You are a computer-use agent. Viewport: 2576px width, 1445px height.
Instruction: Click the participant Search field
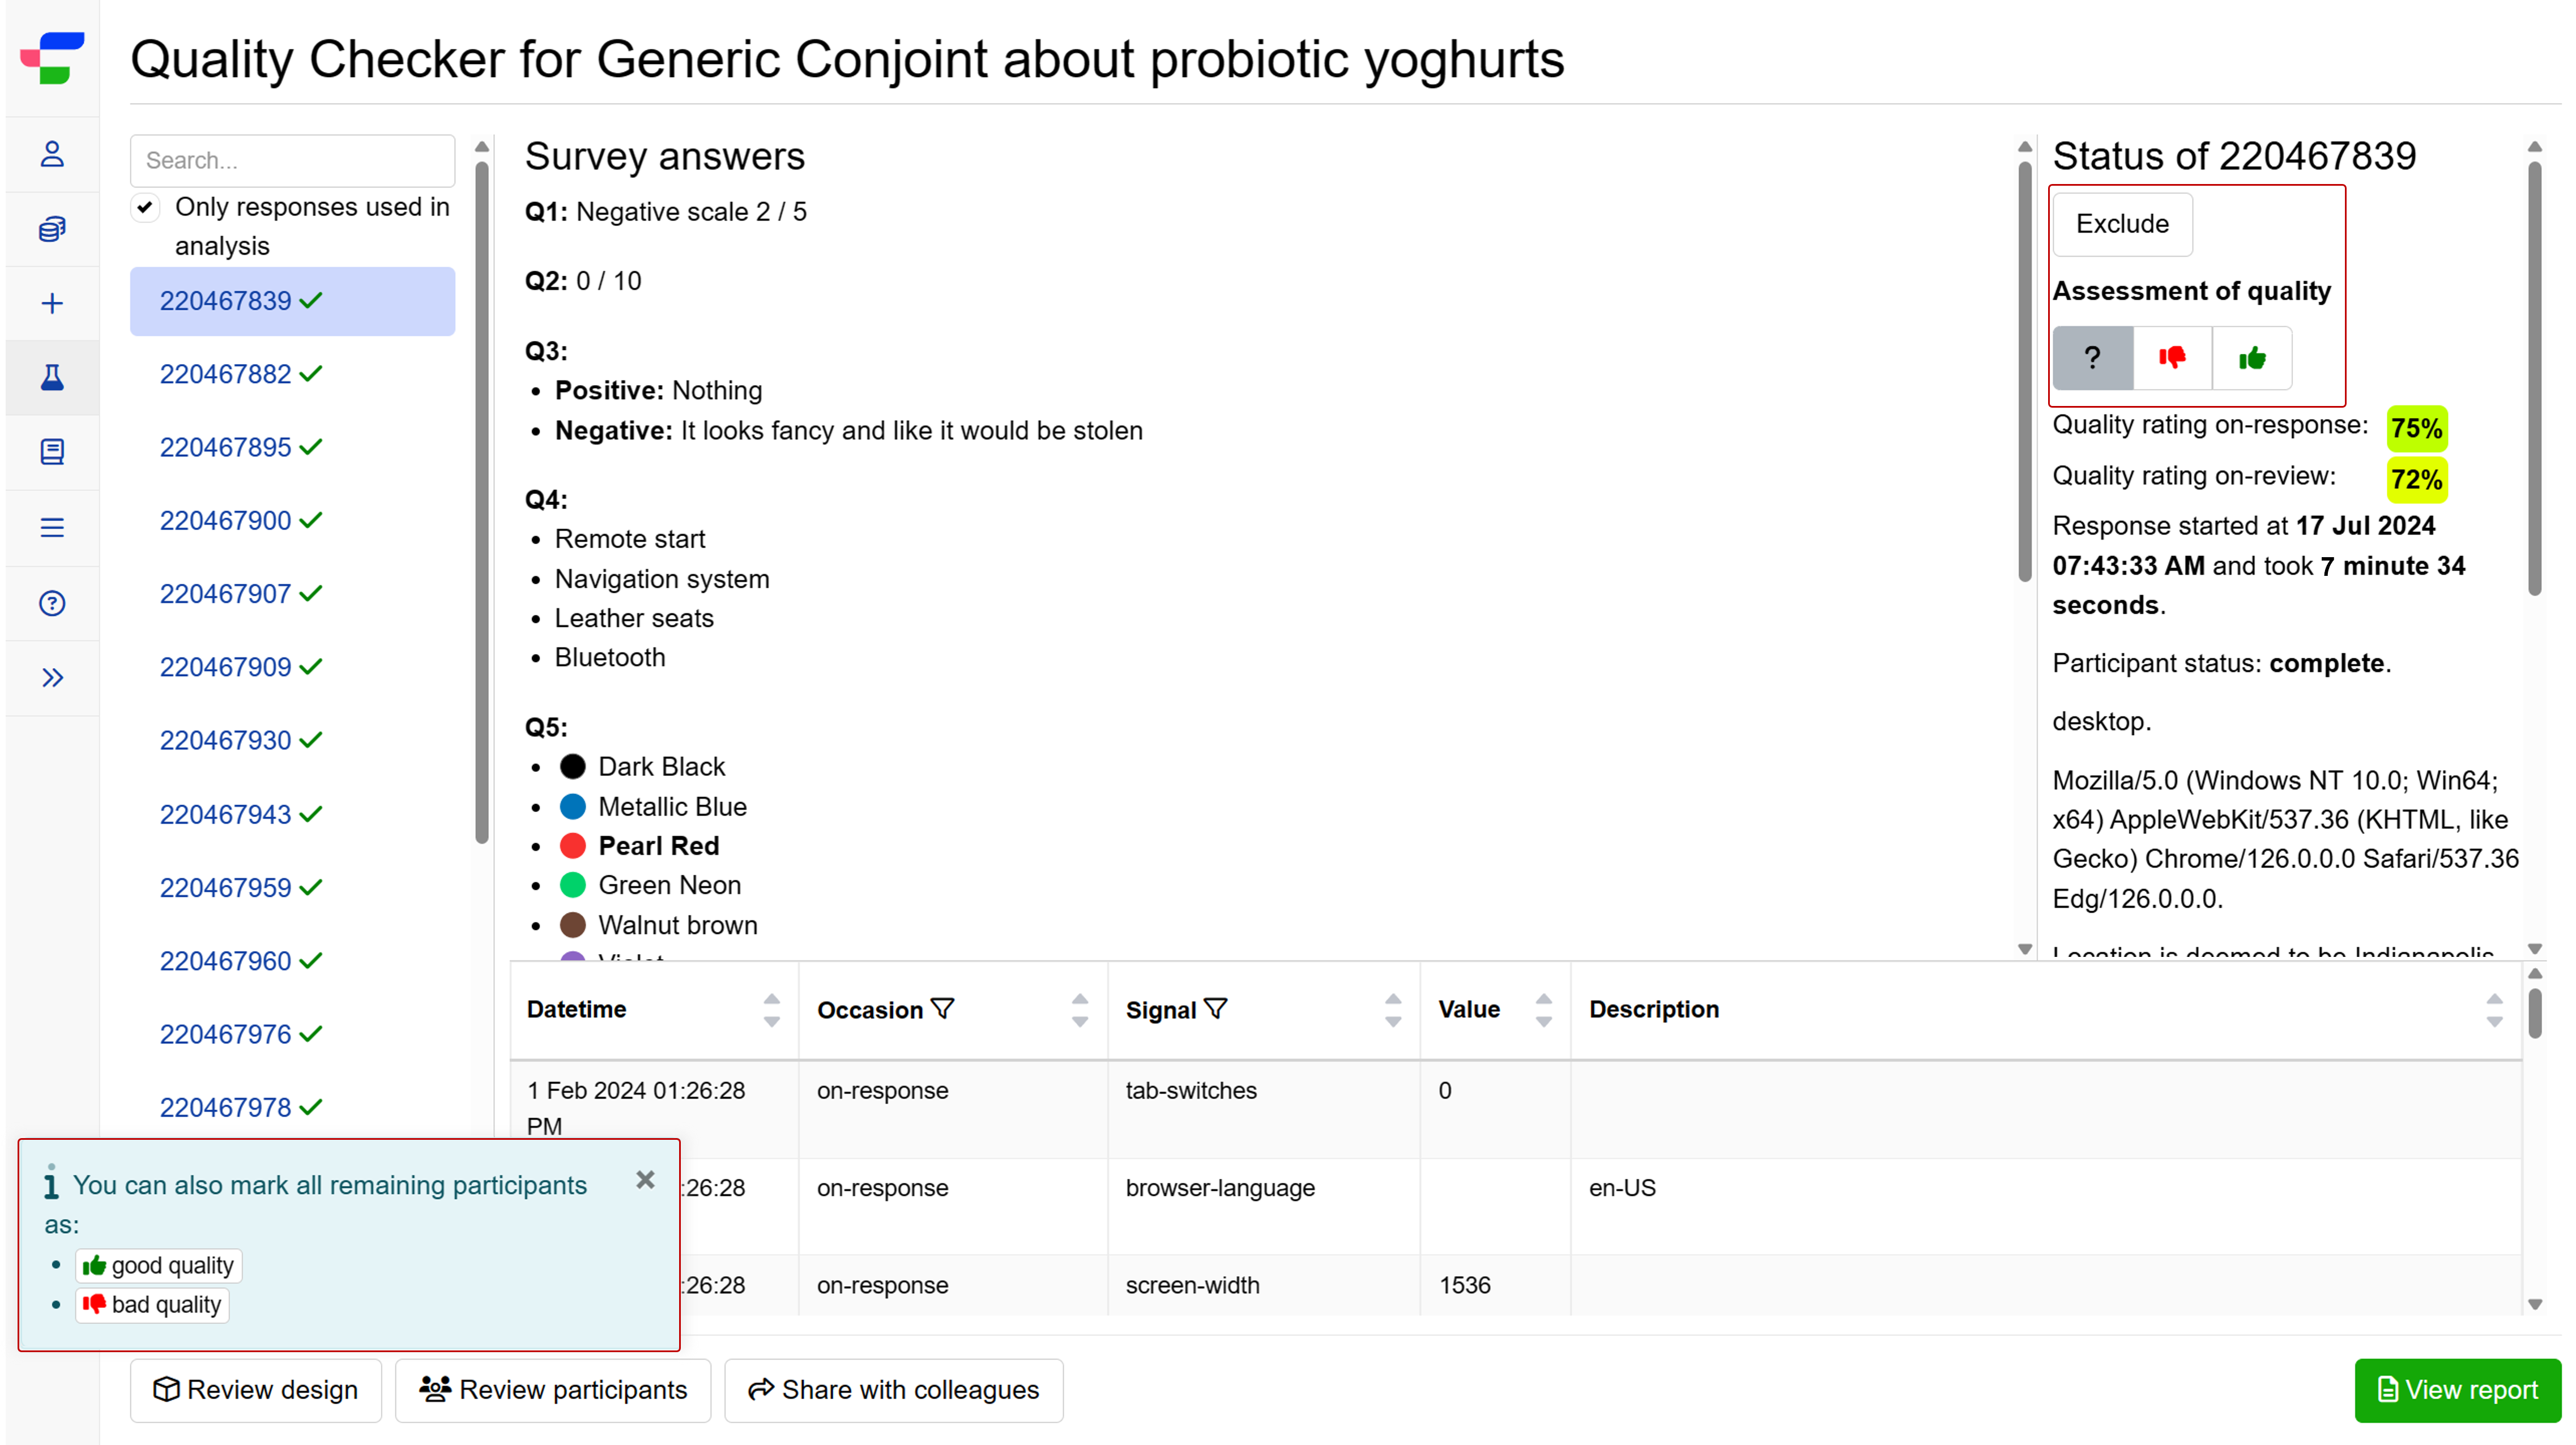point(292,160)
